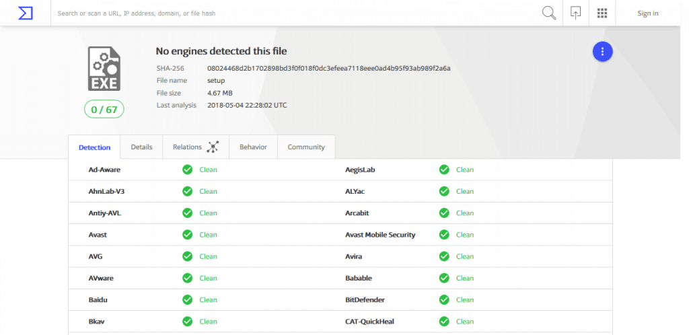The height and width of the screenshot is (335, 689).
Task: Click the Clean result for BitDefender
Action: (x=465, y=300)
